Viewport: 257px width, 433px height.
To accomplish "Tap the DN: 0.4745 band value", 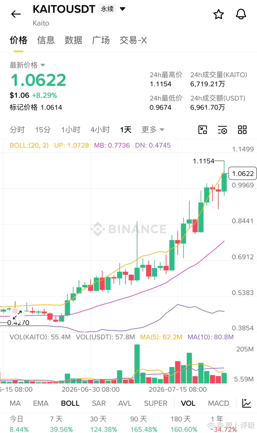I will click(x=153, y=145).
